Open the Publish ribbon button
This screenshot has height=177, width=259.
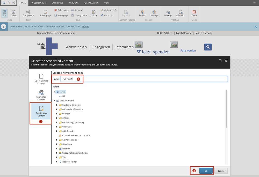coord(142,13)
